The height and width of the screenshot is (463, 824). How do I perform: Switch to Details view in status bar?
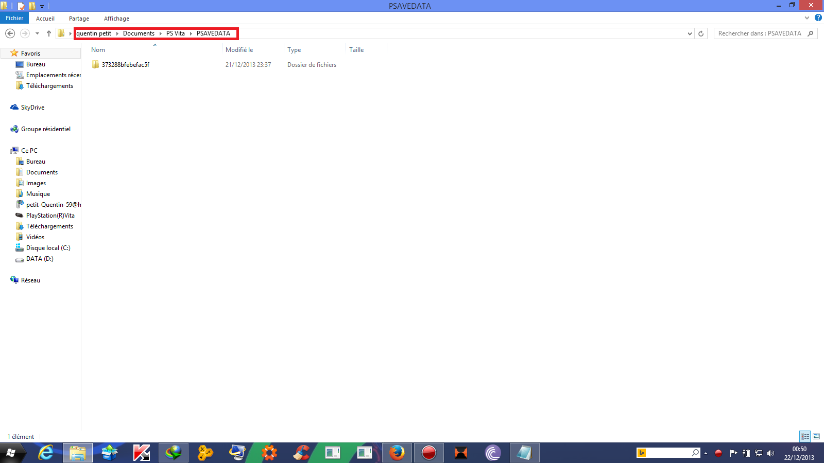tap(805, 436)
